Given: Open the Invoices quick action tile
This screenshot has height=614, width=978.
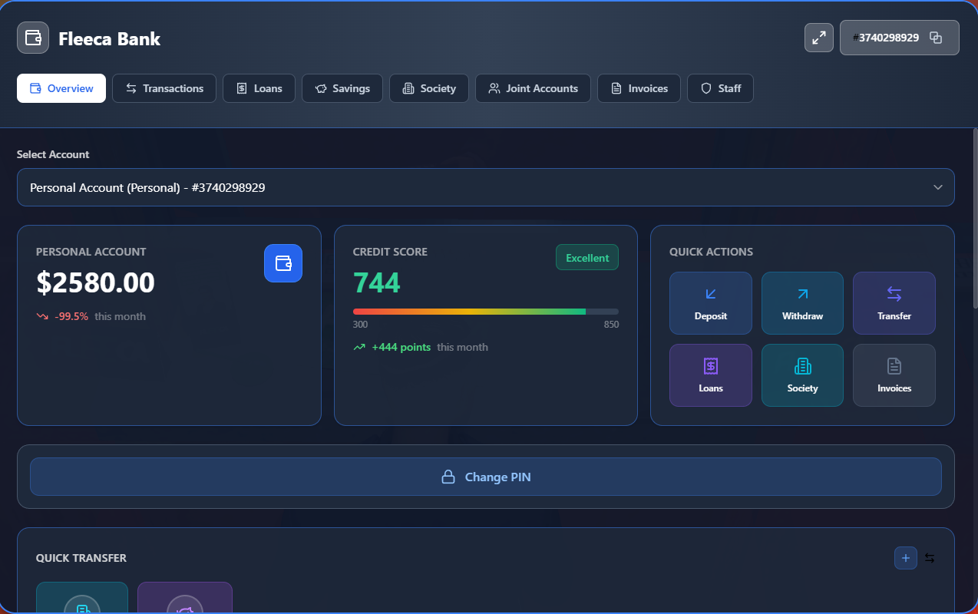Looking at the screenshot, I should [x=894, y=375].
